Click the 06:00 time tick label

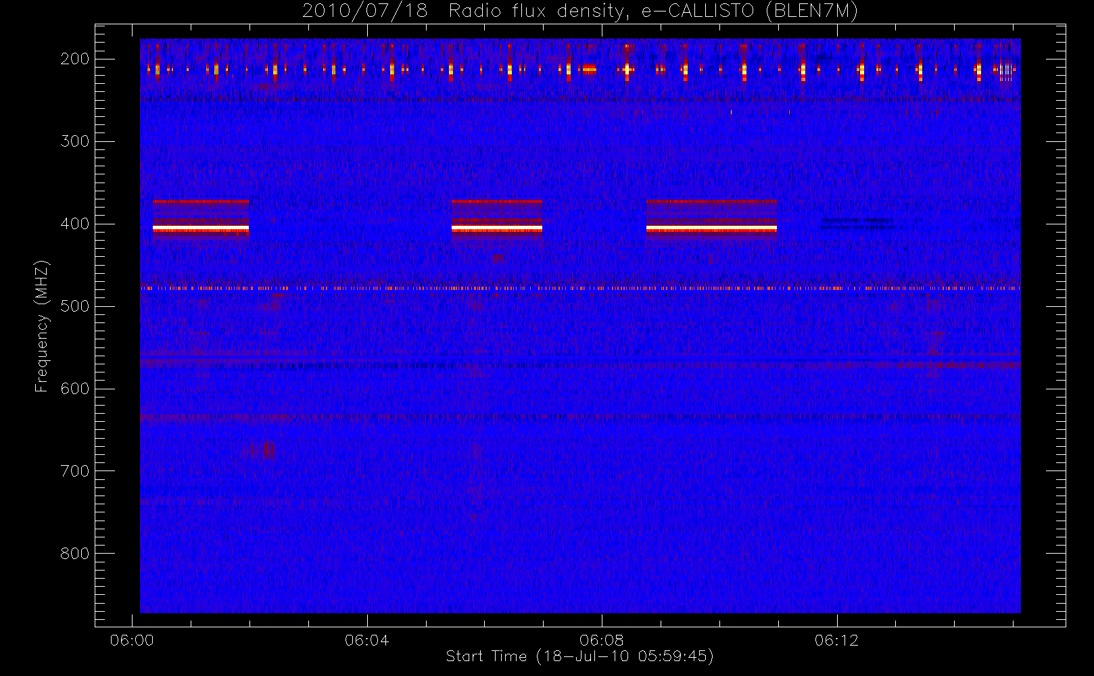click(x=132, y=640)
